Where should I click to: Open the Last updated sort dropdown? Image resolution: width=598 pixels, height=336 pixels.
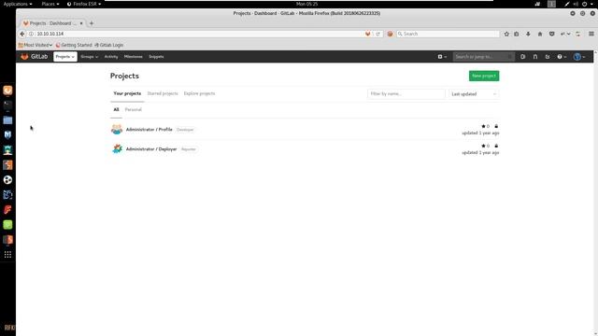[x=474, y=94]
